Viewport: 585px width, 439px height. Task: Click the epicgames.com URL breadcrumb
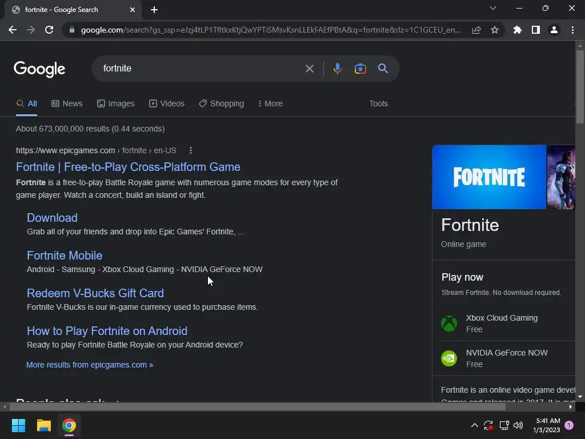click(96, 150)
